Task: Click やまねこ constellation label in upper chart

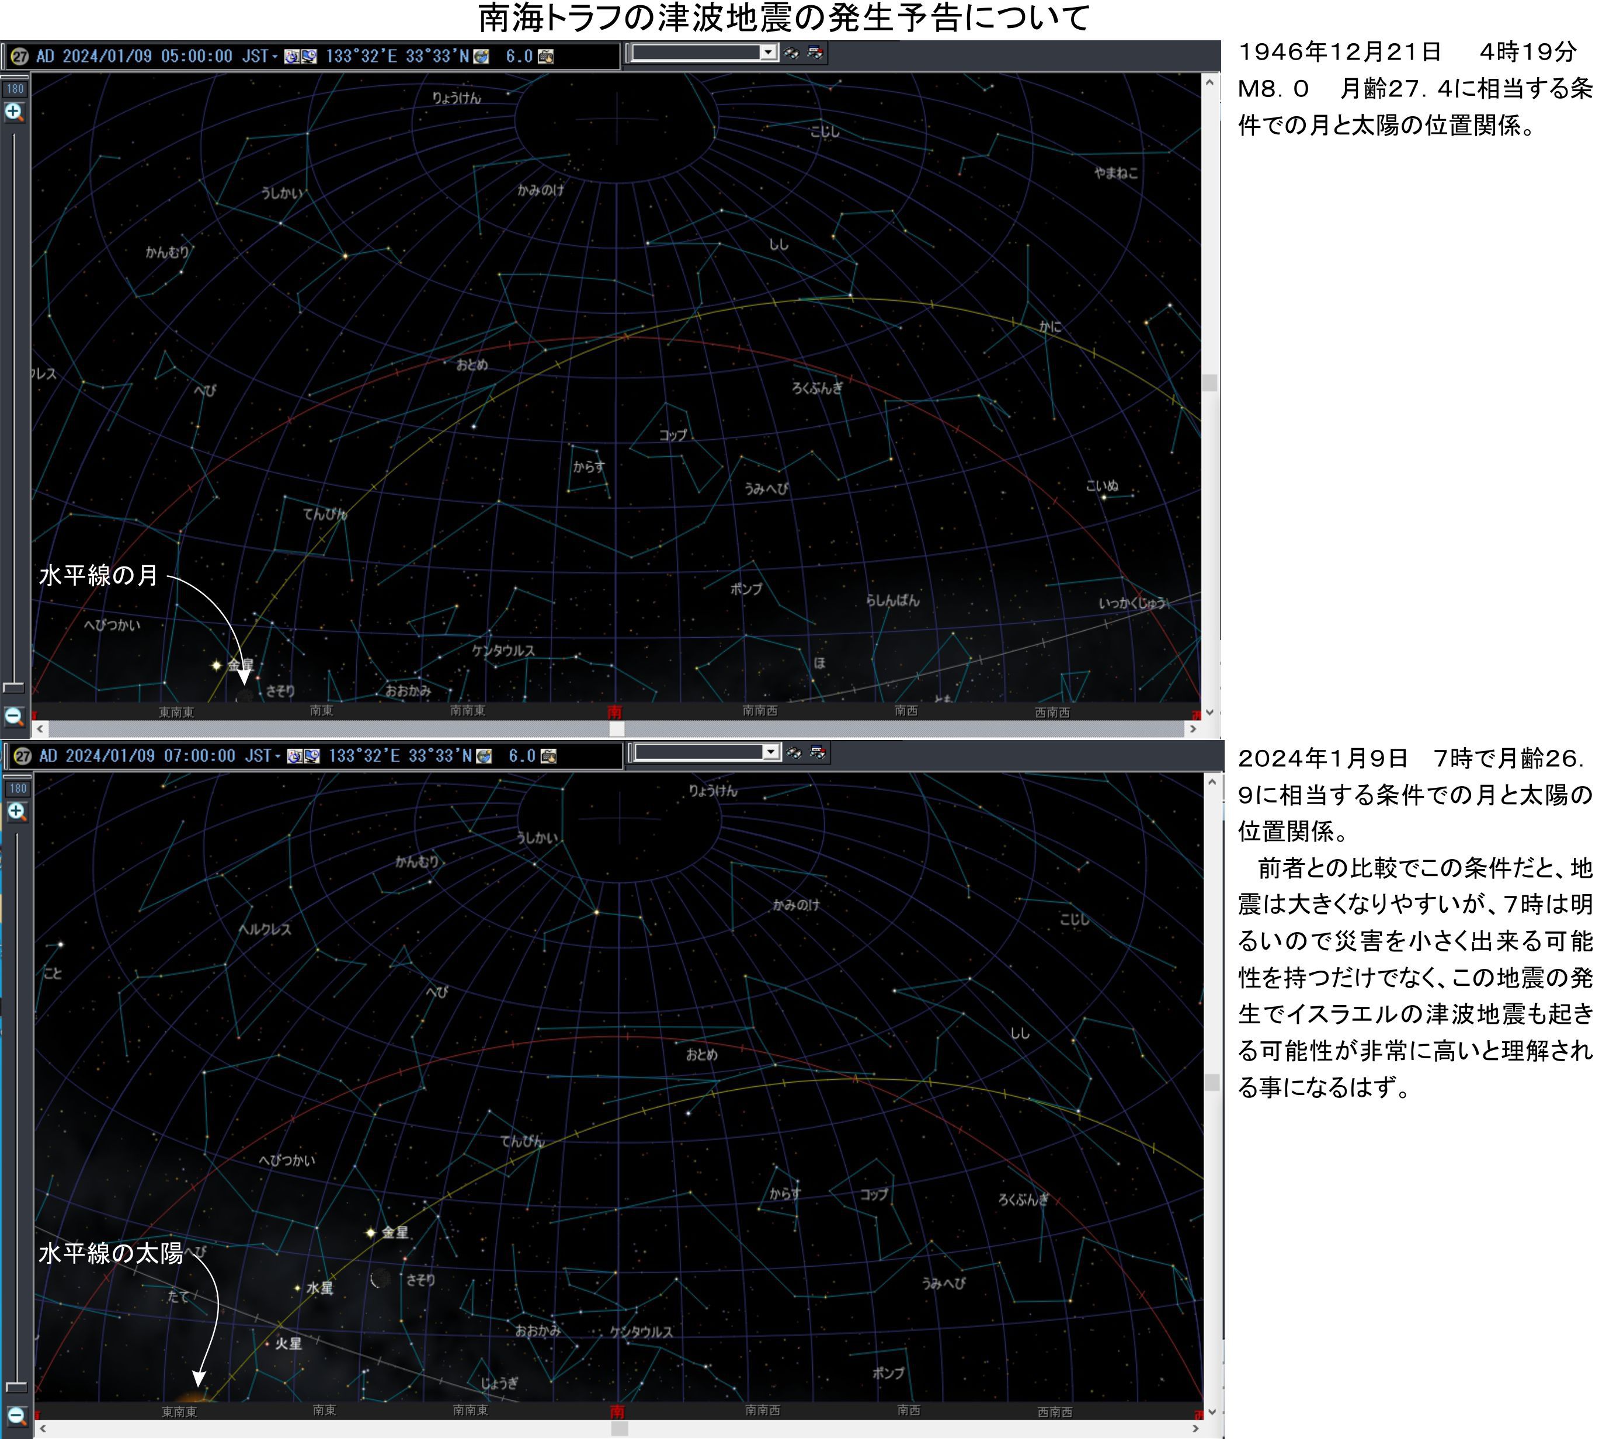Action: (x=1116, y=172)
